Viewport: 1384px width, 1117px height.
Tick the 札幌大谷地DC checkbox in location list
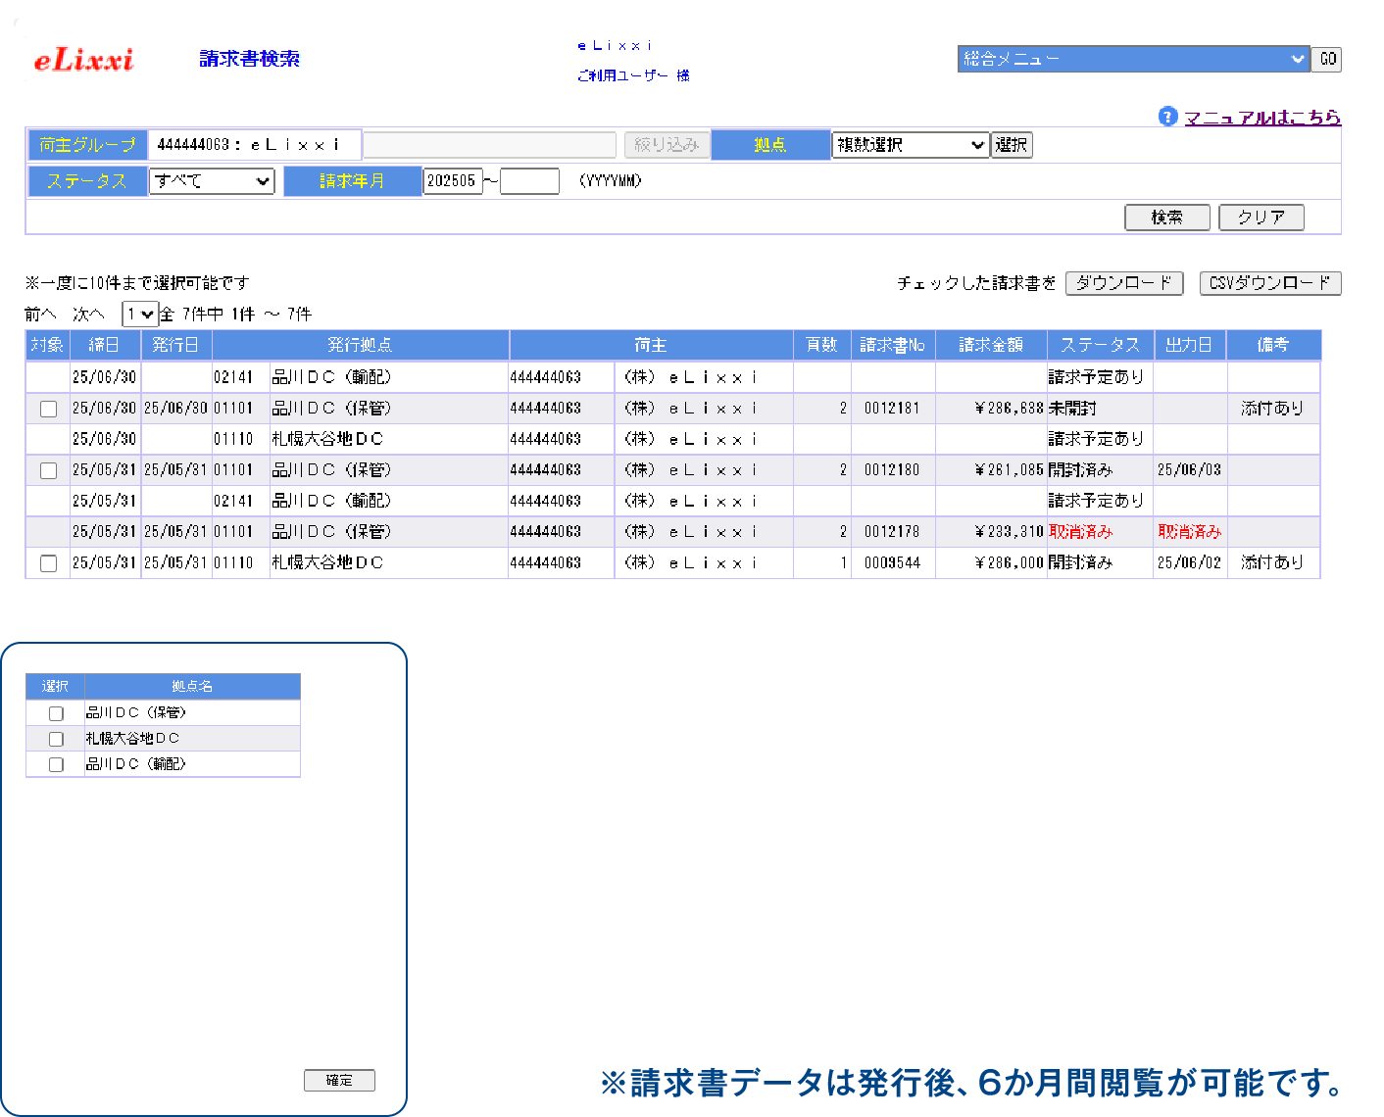pos(56,739)
